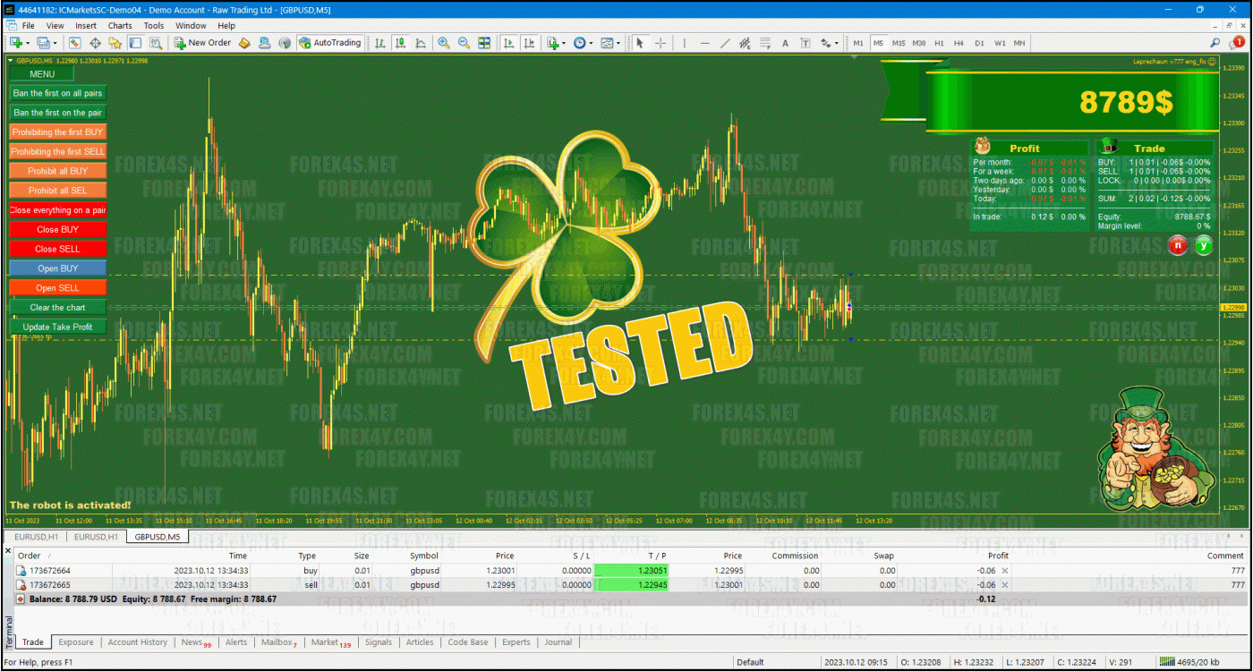The width and height of the screenshot is (1253, 671).
Task: Click the Tile Windows icon
Action: pyautogui.click(x=484, y=43)
